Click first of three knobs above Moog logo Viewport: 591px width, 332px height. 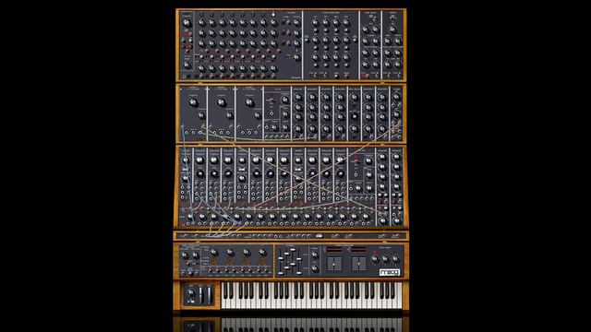pyautogui.click(x=376, y=258)
